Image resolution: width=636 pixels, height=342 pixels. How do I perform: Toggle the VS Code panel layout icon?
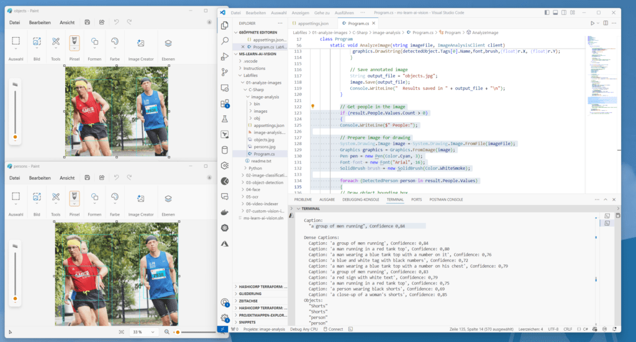click(555, 12)
